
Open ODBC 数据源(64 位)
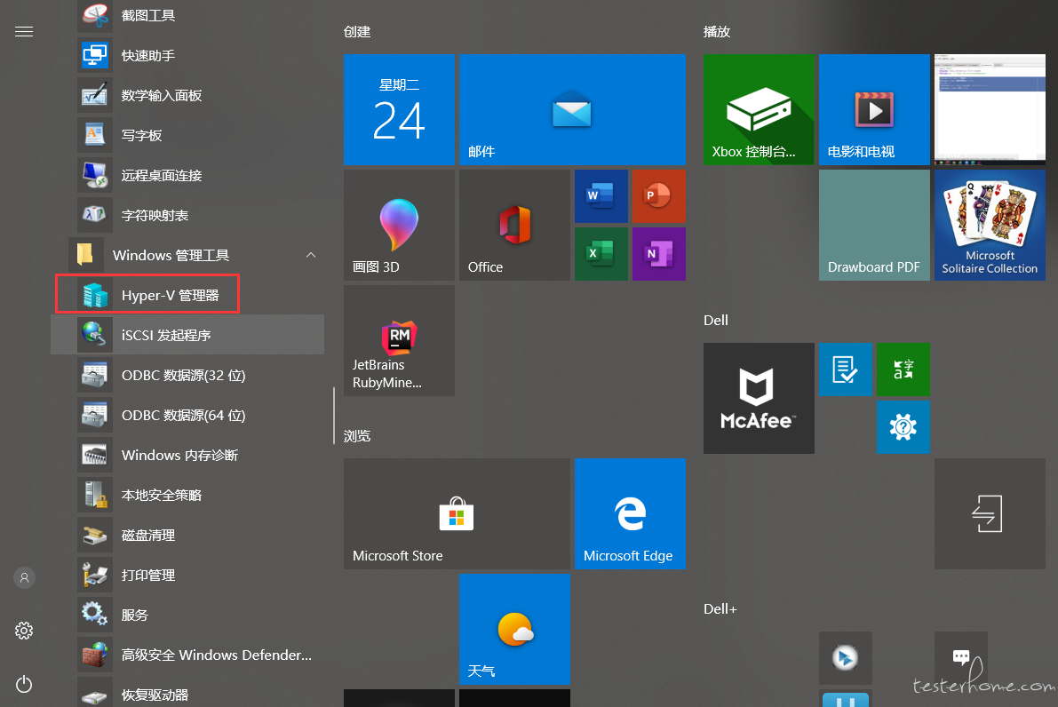(x=187, y=415)
